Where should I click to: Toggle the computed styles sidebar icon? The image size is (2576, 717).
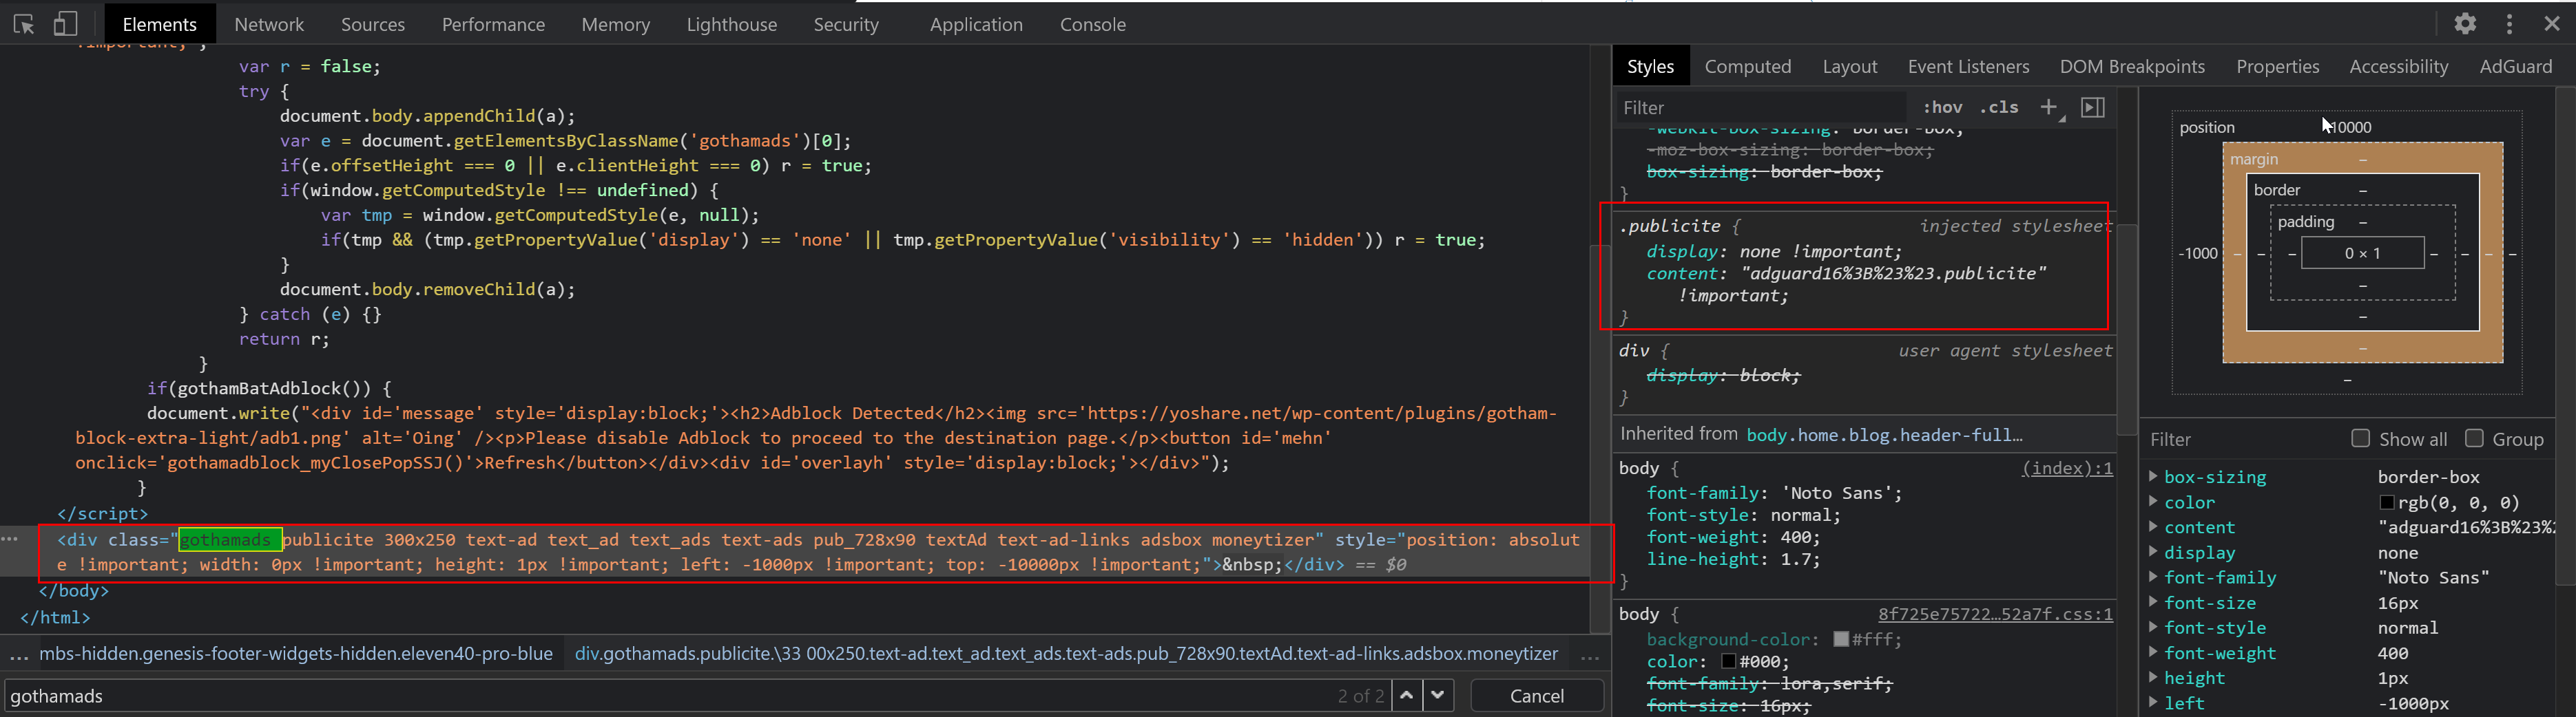pos(2093,107)
